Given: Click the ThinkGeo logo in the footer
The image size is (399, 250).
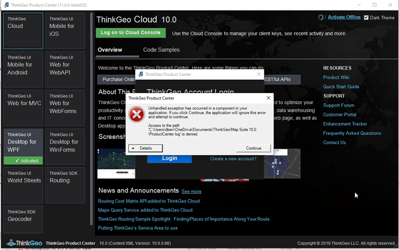Looking at the screenshot, I should click(x=24, y=243).
